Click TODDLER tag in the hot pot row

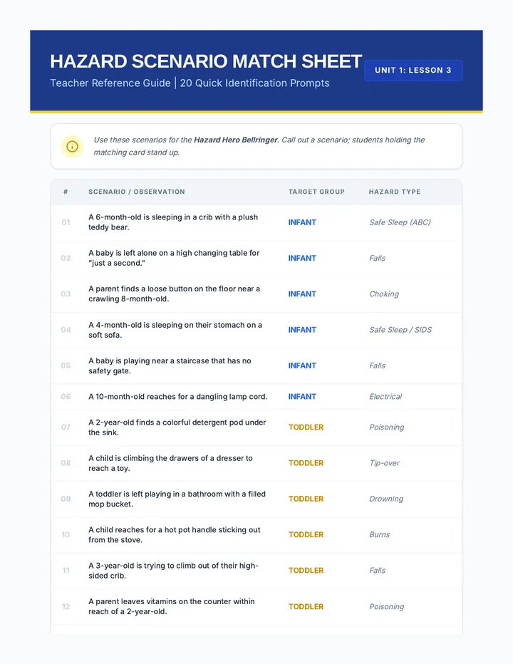coord(306,535)
